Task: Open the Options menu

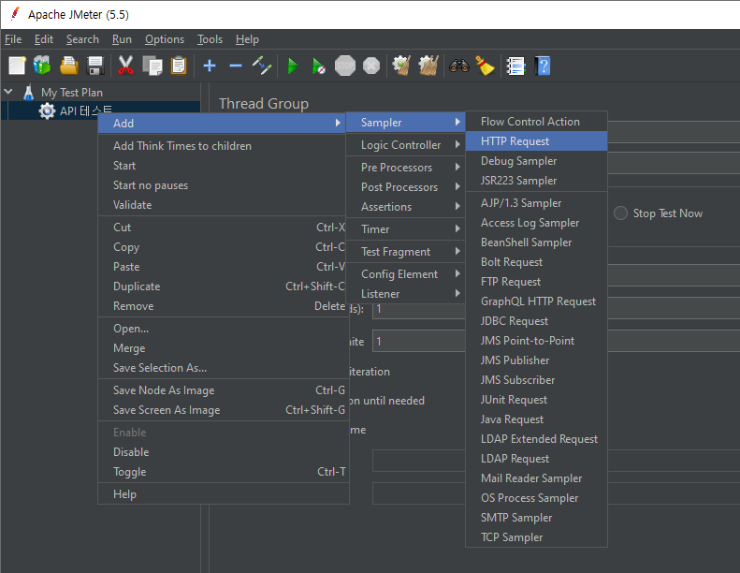Action: pos(165,39)
